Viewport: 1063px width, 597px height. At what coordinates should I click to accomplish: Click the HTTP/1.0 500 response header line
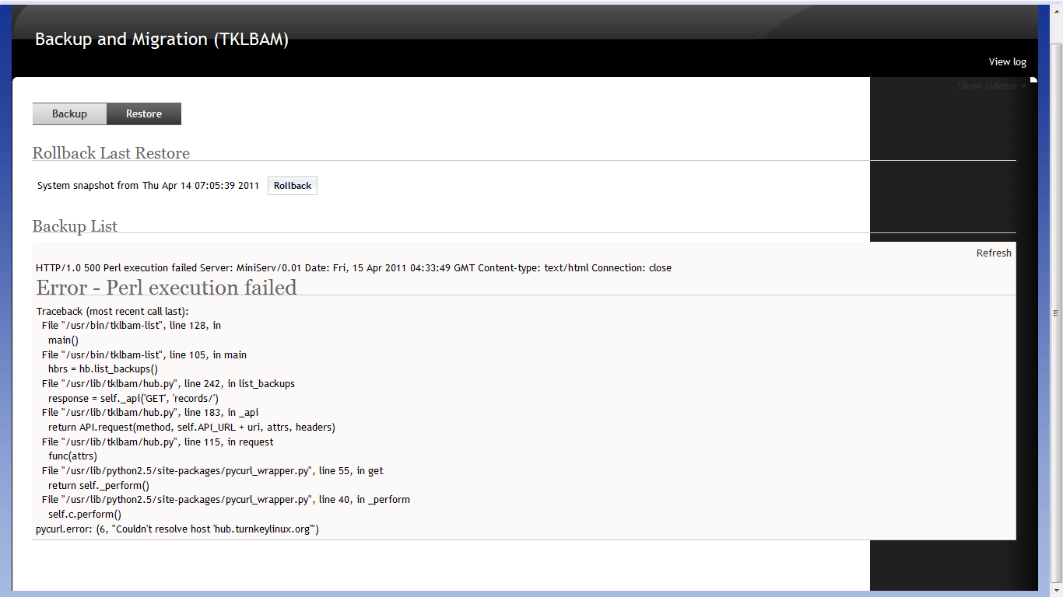[353, 267]
